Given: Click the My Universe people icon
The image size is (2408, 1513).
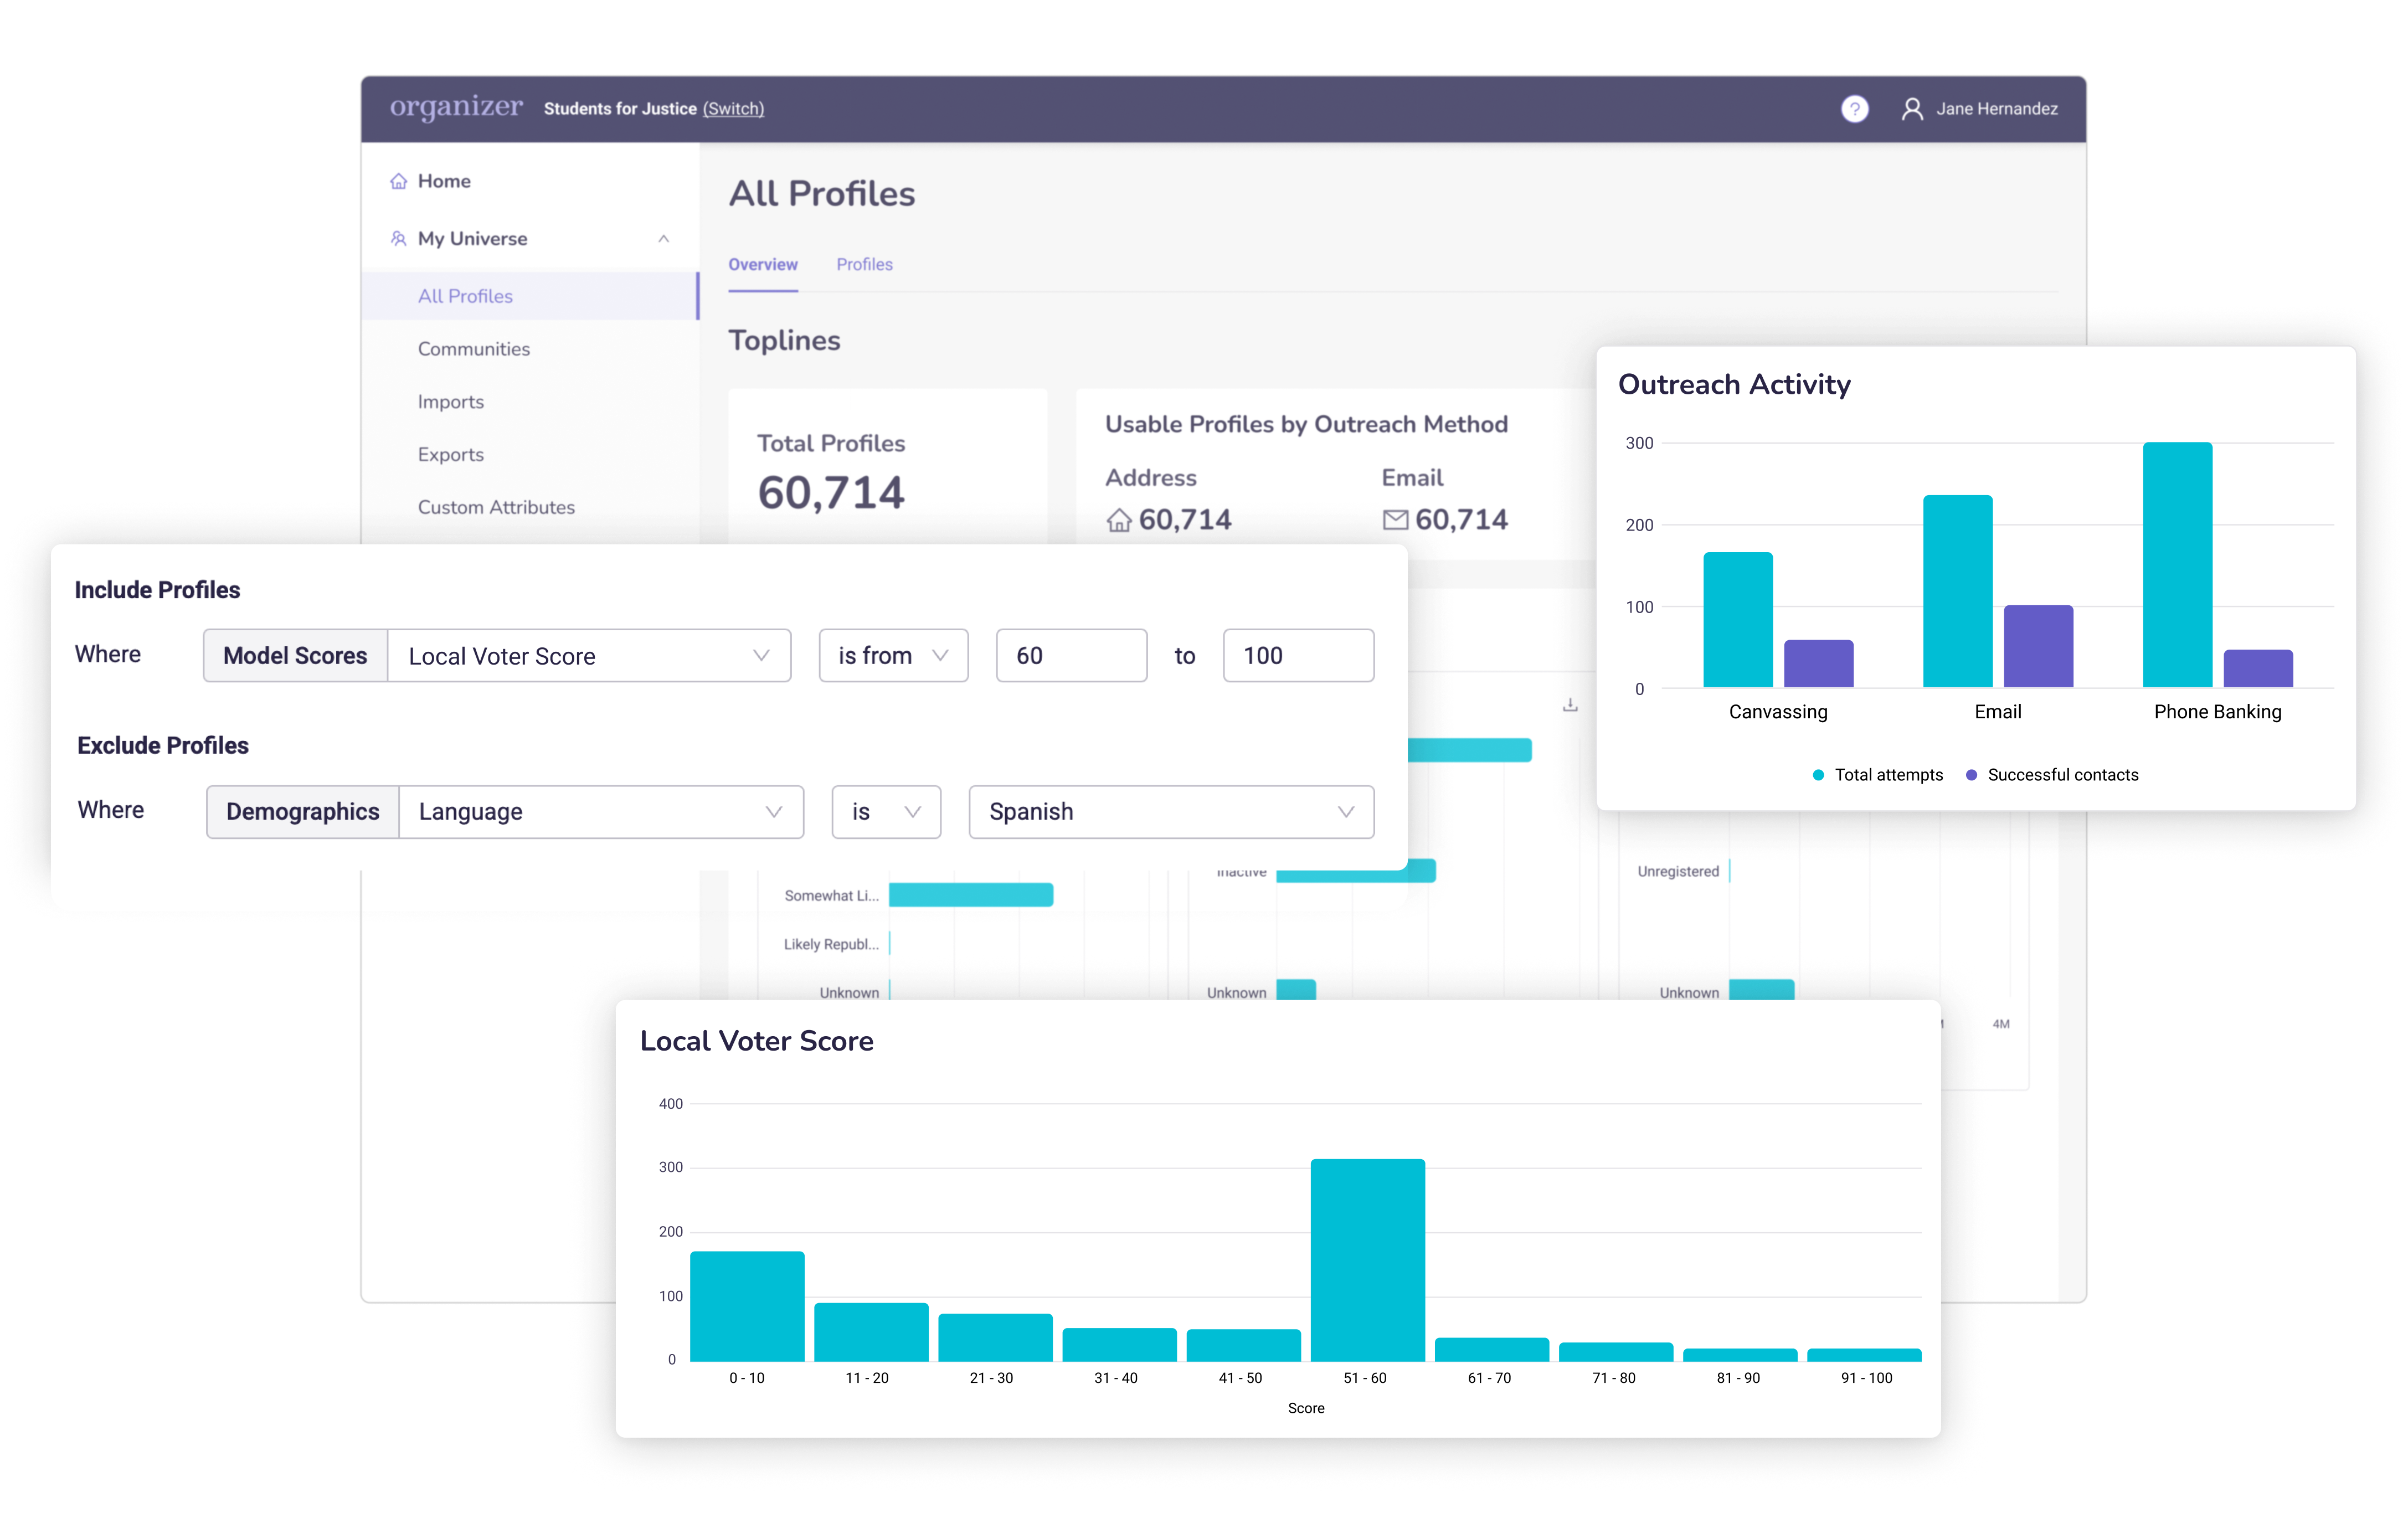Looking at the screenshot, I should 398,238.
